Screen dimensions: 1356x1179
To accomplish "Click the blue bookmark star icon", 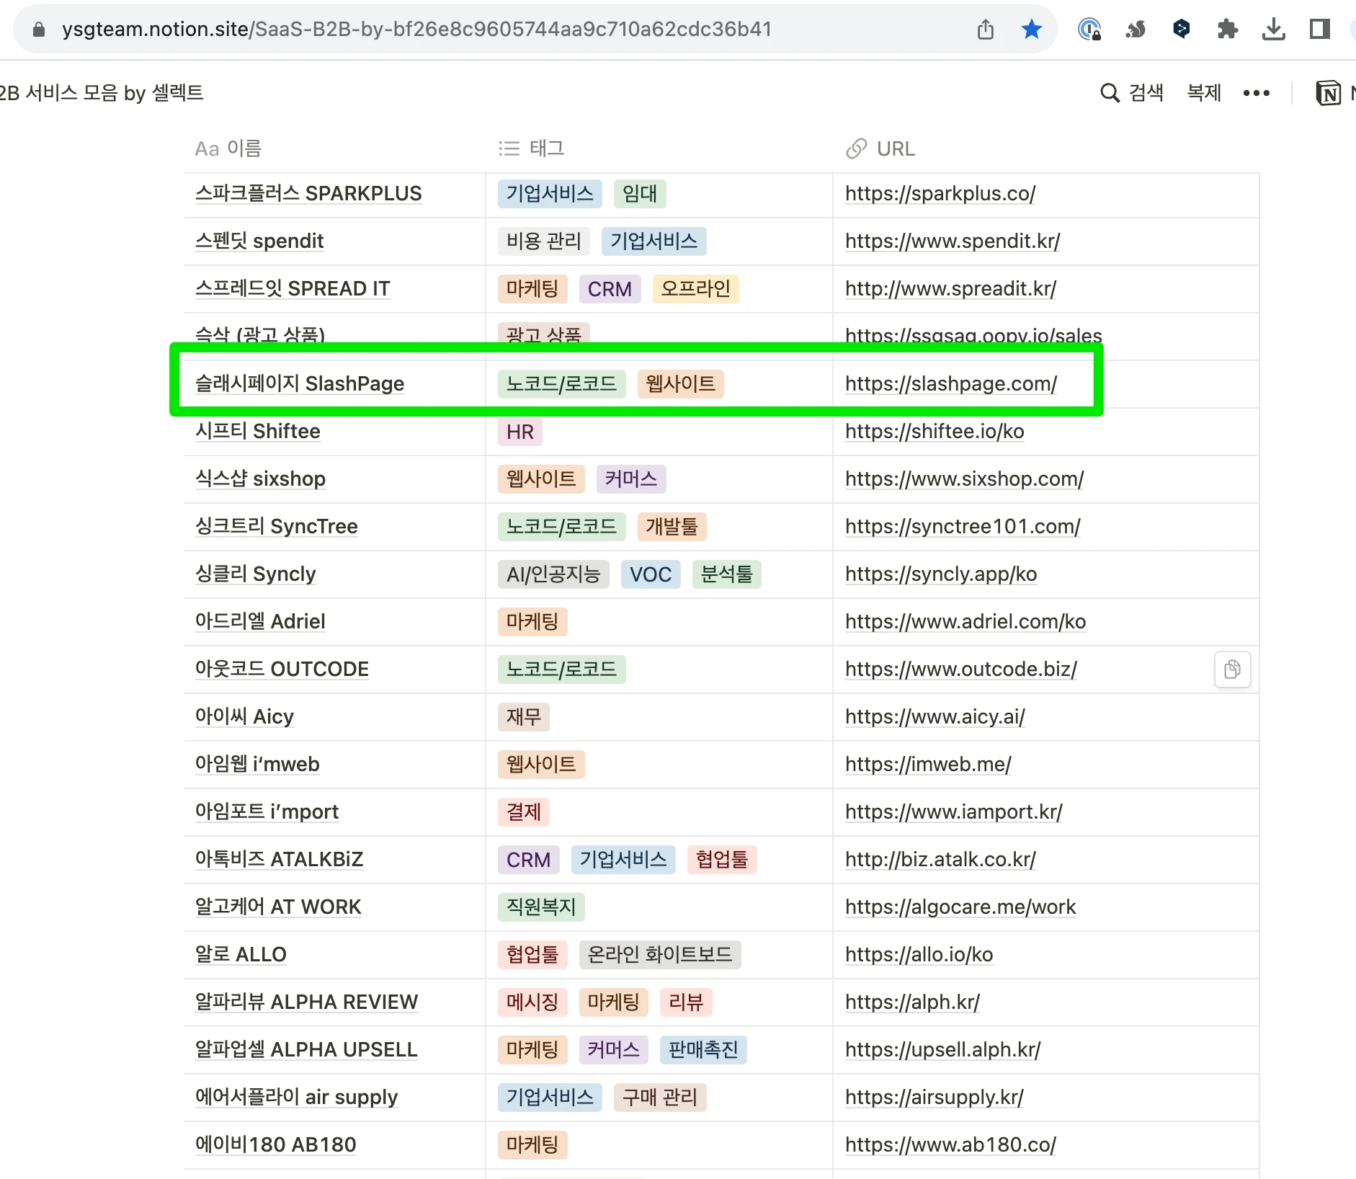I will coord(1032,30).
